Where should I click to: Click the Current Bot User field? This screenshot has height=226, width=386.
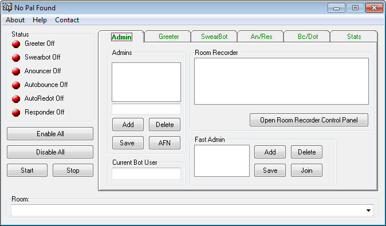[146, 173]
